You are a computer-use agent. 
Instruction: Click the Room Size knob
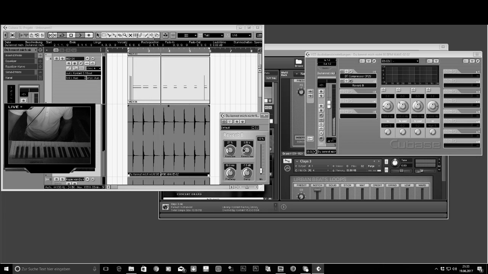pyautogui.click(x=230, y=151)
